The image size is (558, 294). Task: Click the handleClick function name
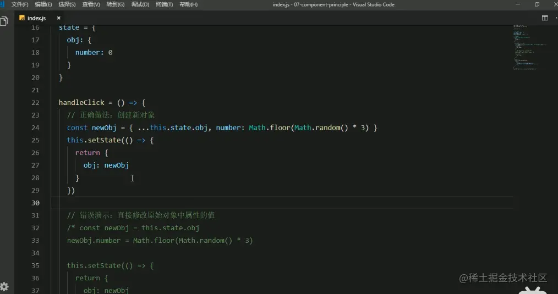click(x=81, y=102)
